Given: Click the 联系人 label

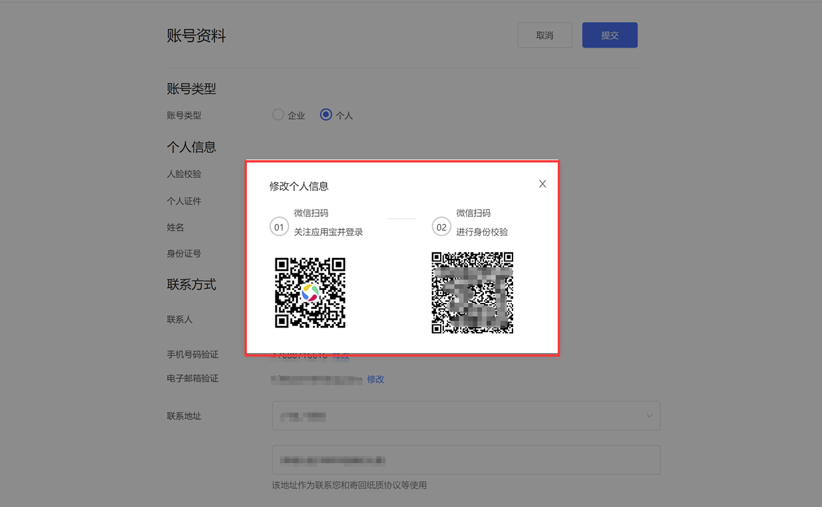Looking at the screenshot, I should pyautogui.click(x=180, y=319).
